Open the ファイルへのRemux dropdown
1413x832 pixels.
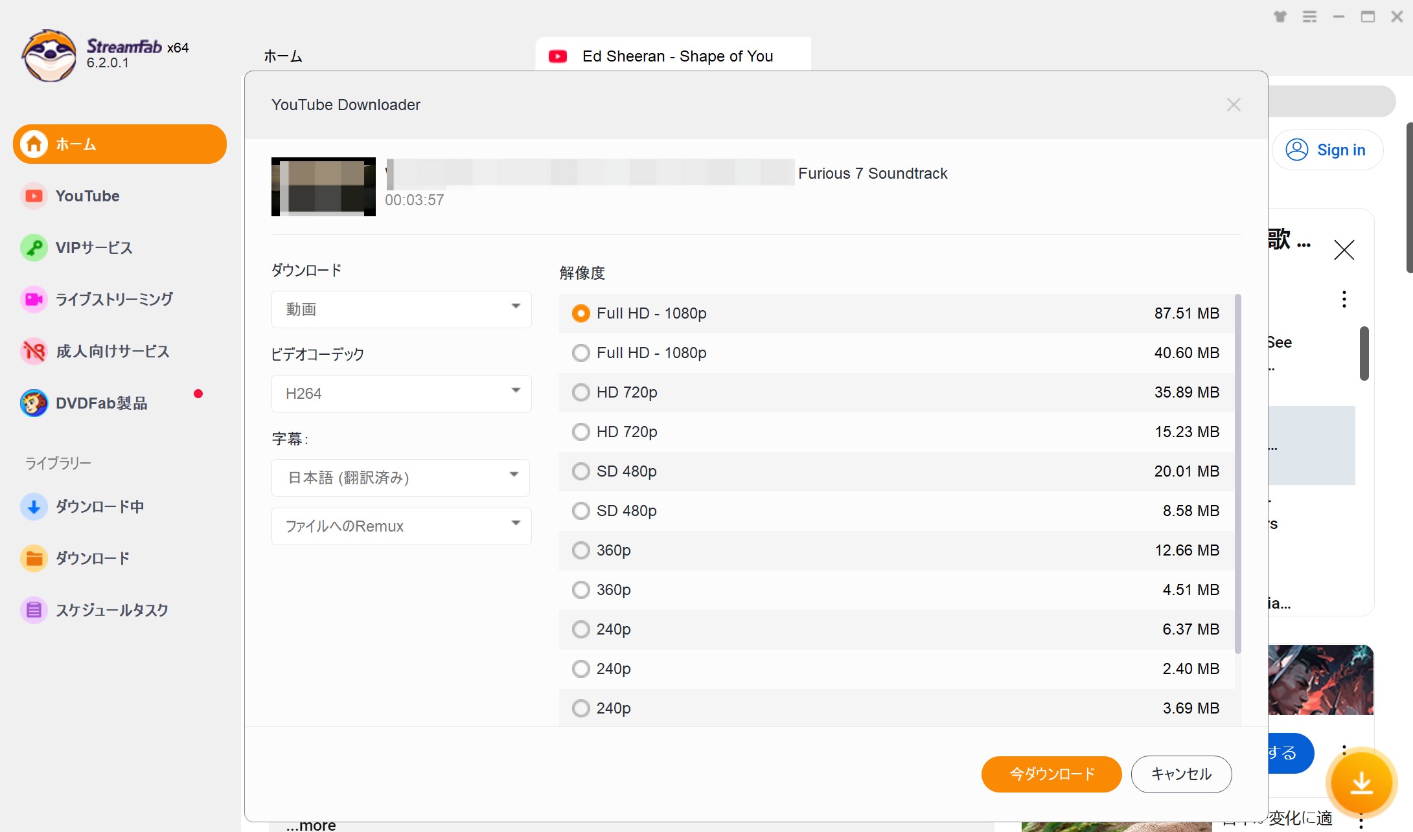tap(402, 526)
